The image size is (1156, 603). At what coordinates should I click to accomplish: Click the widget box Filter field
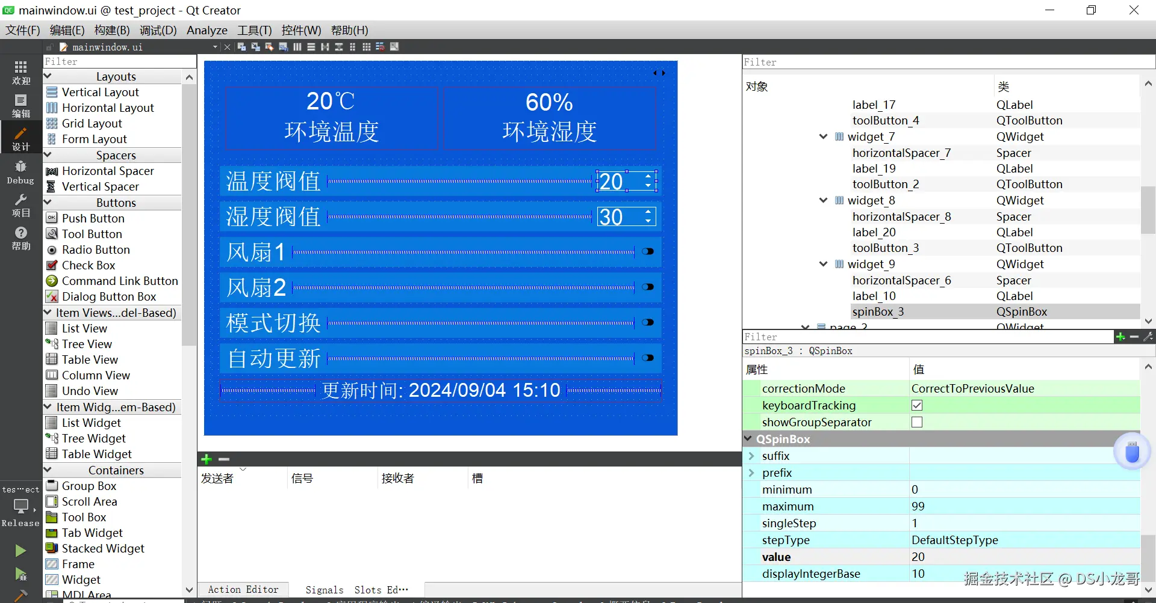coord(120,61)
